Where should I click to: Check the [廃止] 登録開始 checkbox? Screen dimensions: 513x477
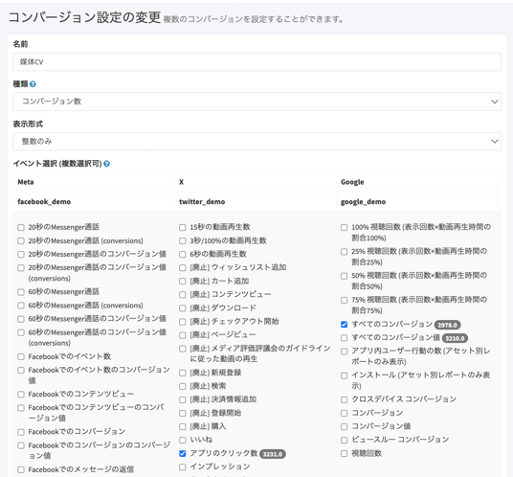coord(183,413)
